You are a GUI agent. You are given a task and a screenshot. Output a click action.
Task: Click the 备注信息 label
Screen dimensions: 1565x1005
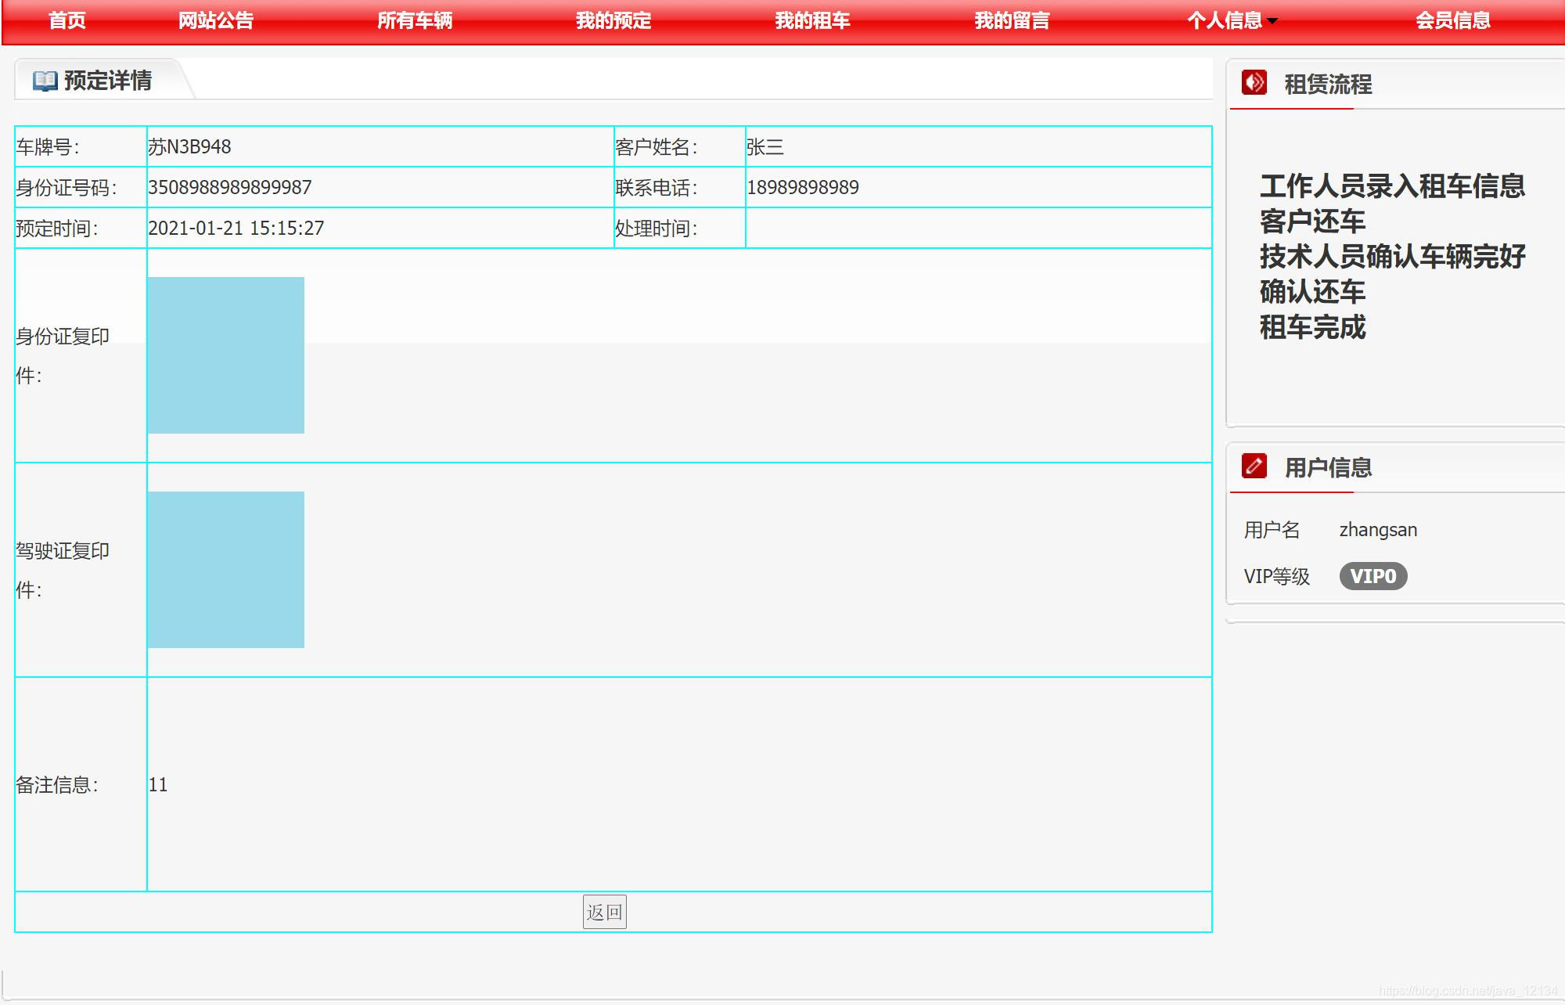[57, 784]
